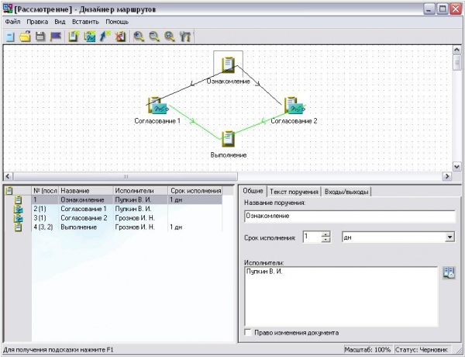This screenshot has width=465, height=357.
Task: Click the delete element toolbar icon
Action: click(120, 36)
